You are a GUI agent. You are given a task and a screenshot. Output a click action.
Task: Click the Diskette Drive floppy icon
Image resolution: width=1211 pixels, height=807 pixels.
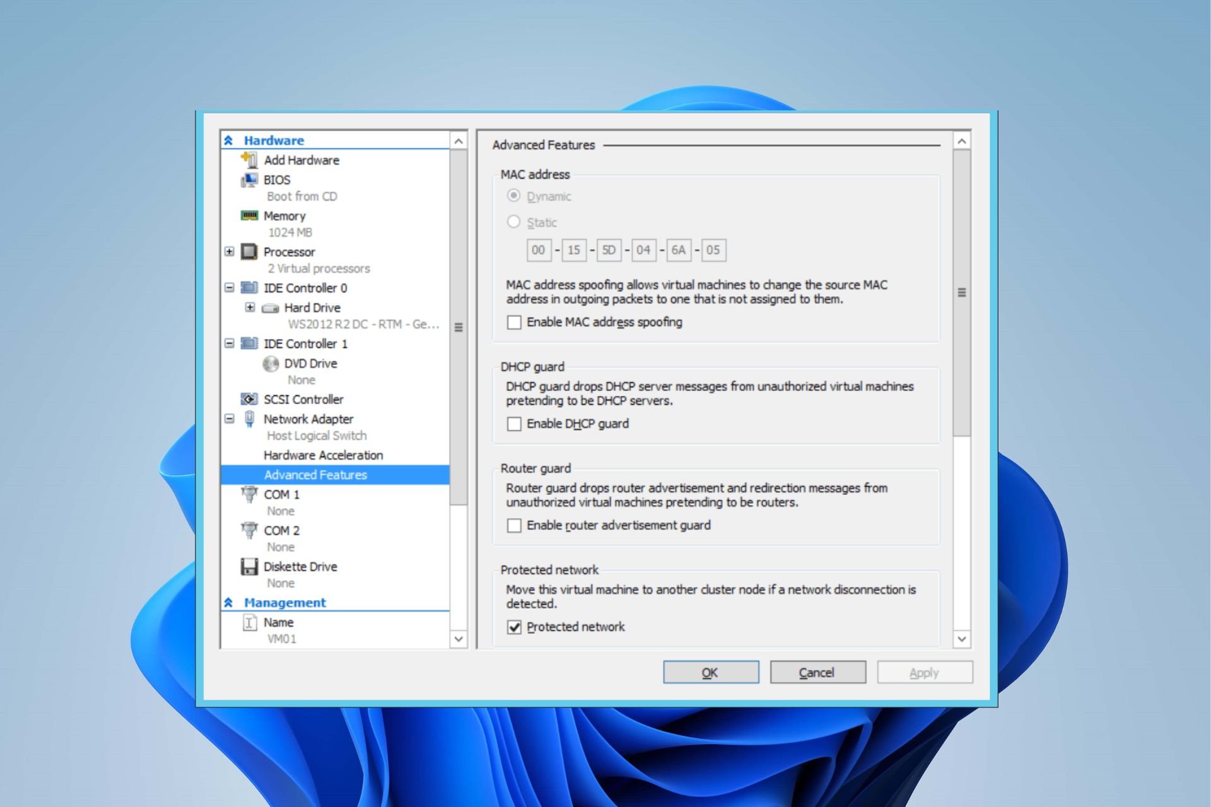249,566
